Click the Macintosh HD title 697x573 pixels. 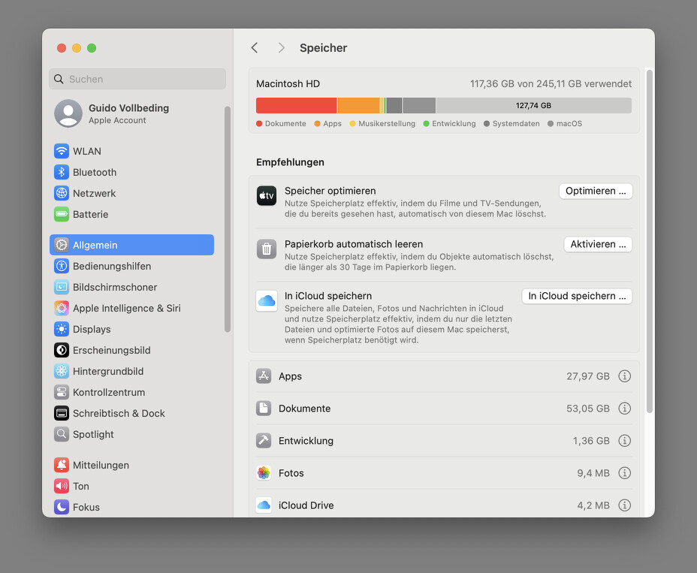point(288,83)
